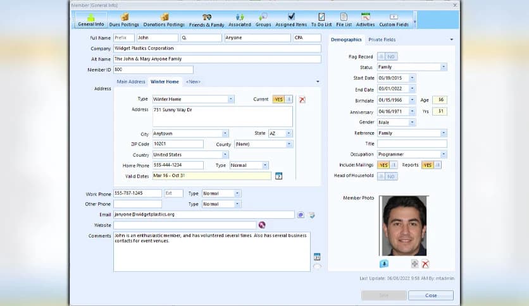Screen dimensions: 529x306
Task: Open the Status dropdown
Action: tap(443, 67)
